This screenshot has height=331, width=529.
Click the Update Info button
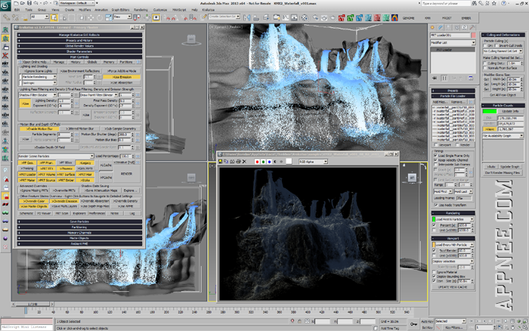coord(510,111)
